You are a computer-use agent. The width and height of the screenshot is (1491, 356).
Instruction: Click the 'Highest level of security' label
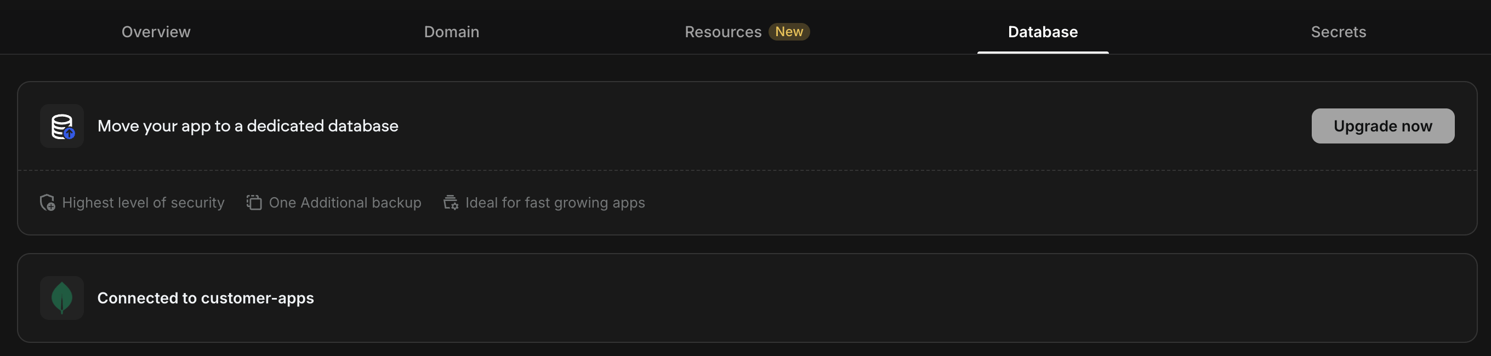pyautogui.click(x=143, y=203)
